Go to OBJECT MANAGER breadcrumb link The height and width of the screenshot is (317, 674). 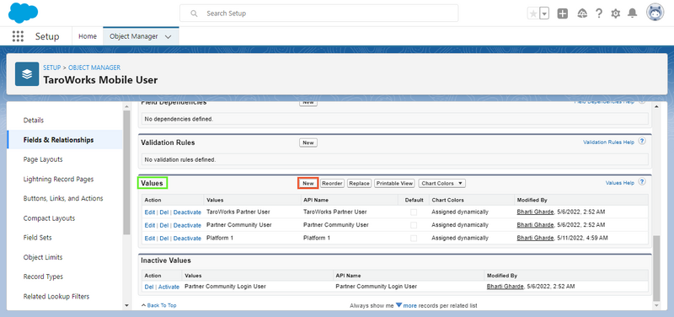[x=94, y=67]
